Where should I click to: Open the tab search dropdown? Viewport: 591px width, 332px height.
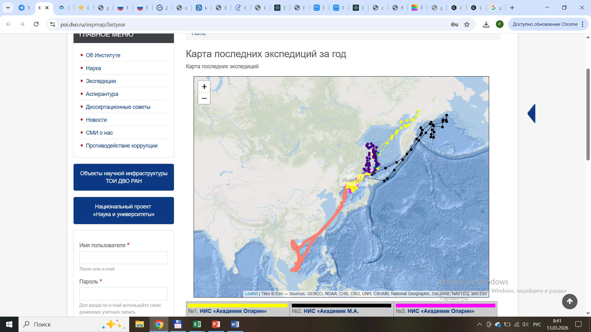click(8, 8)
